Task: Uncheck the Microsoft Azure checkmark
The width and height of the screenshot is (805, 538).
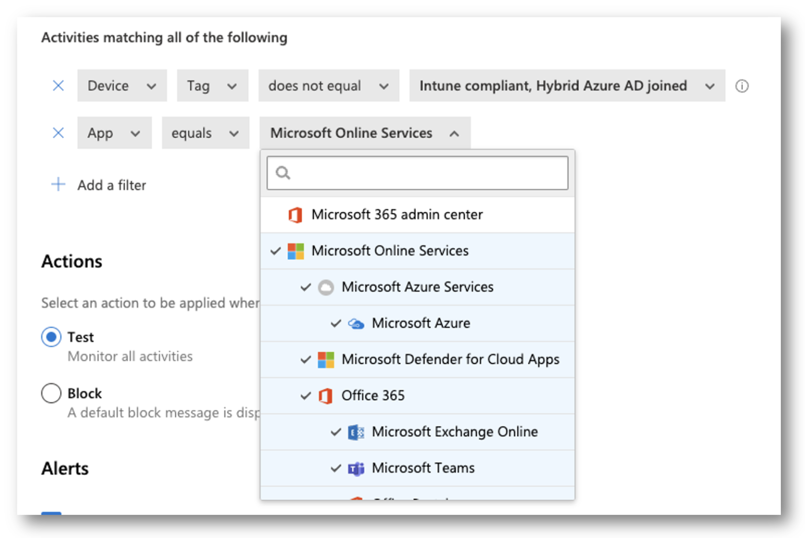Action: click(x=336, y=323)
